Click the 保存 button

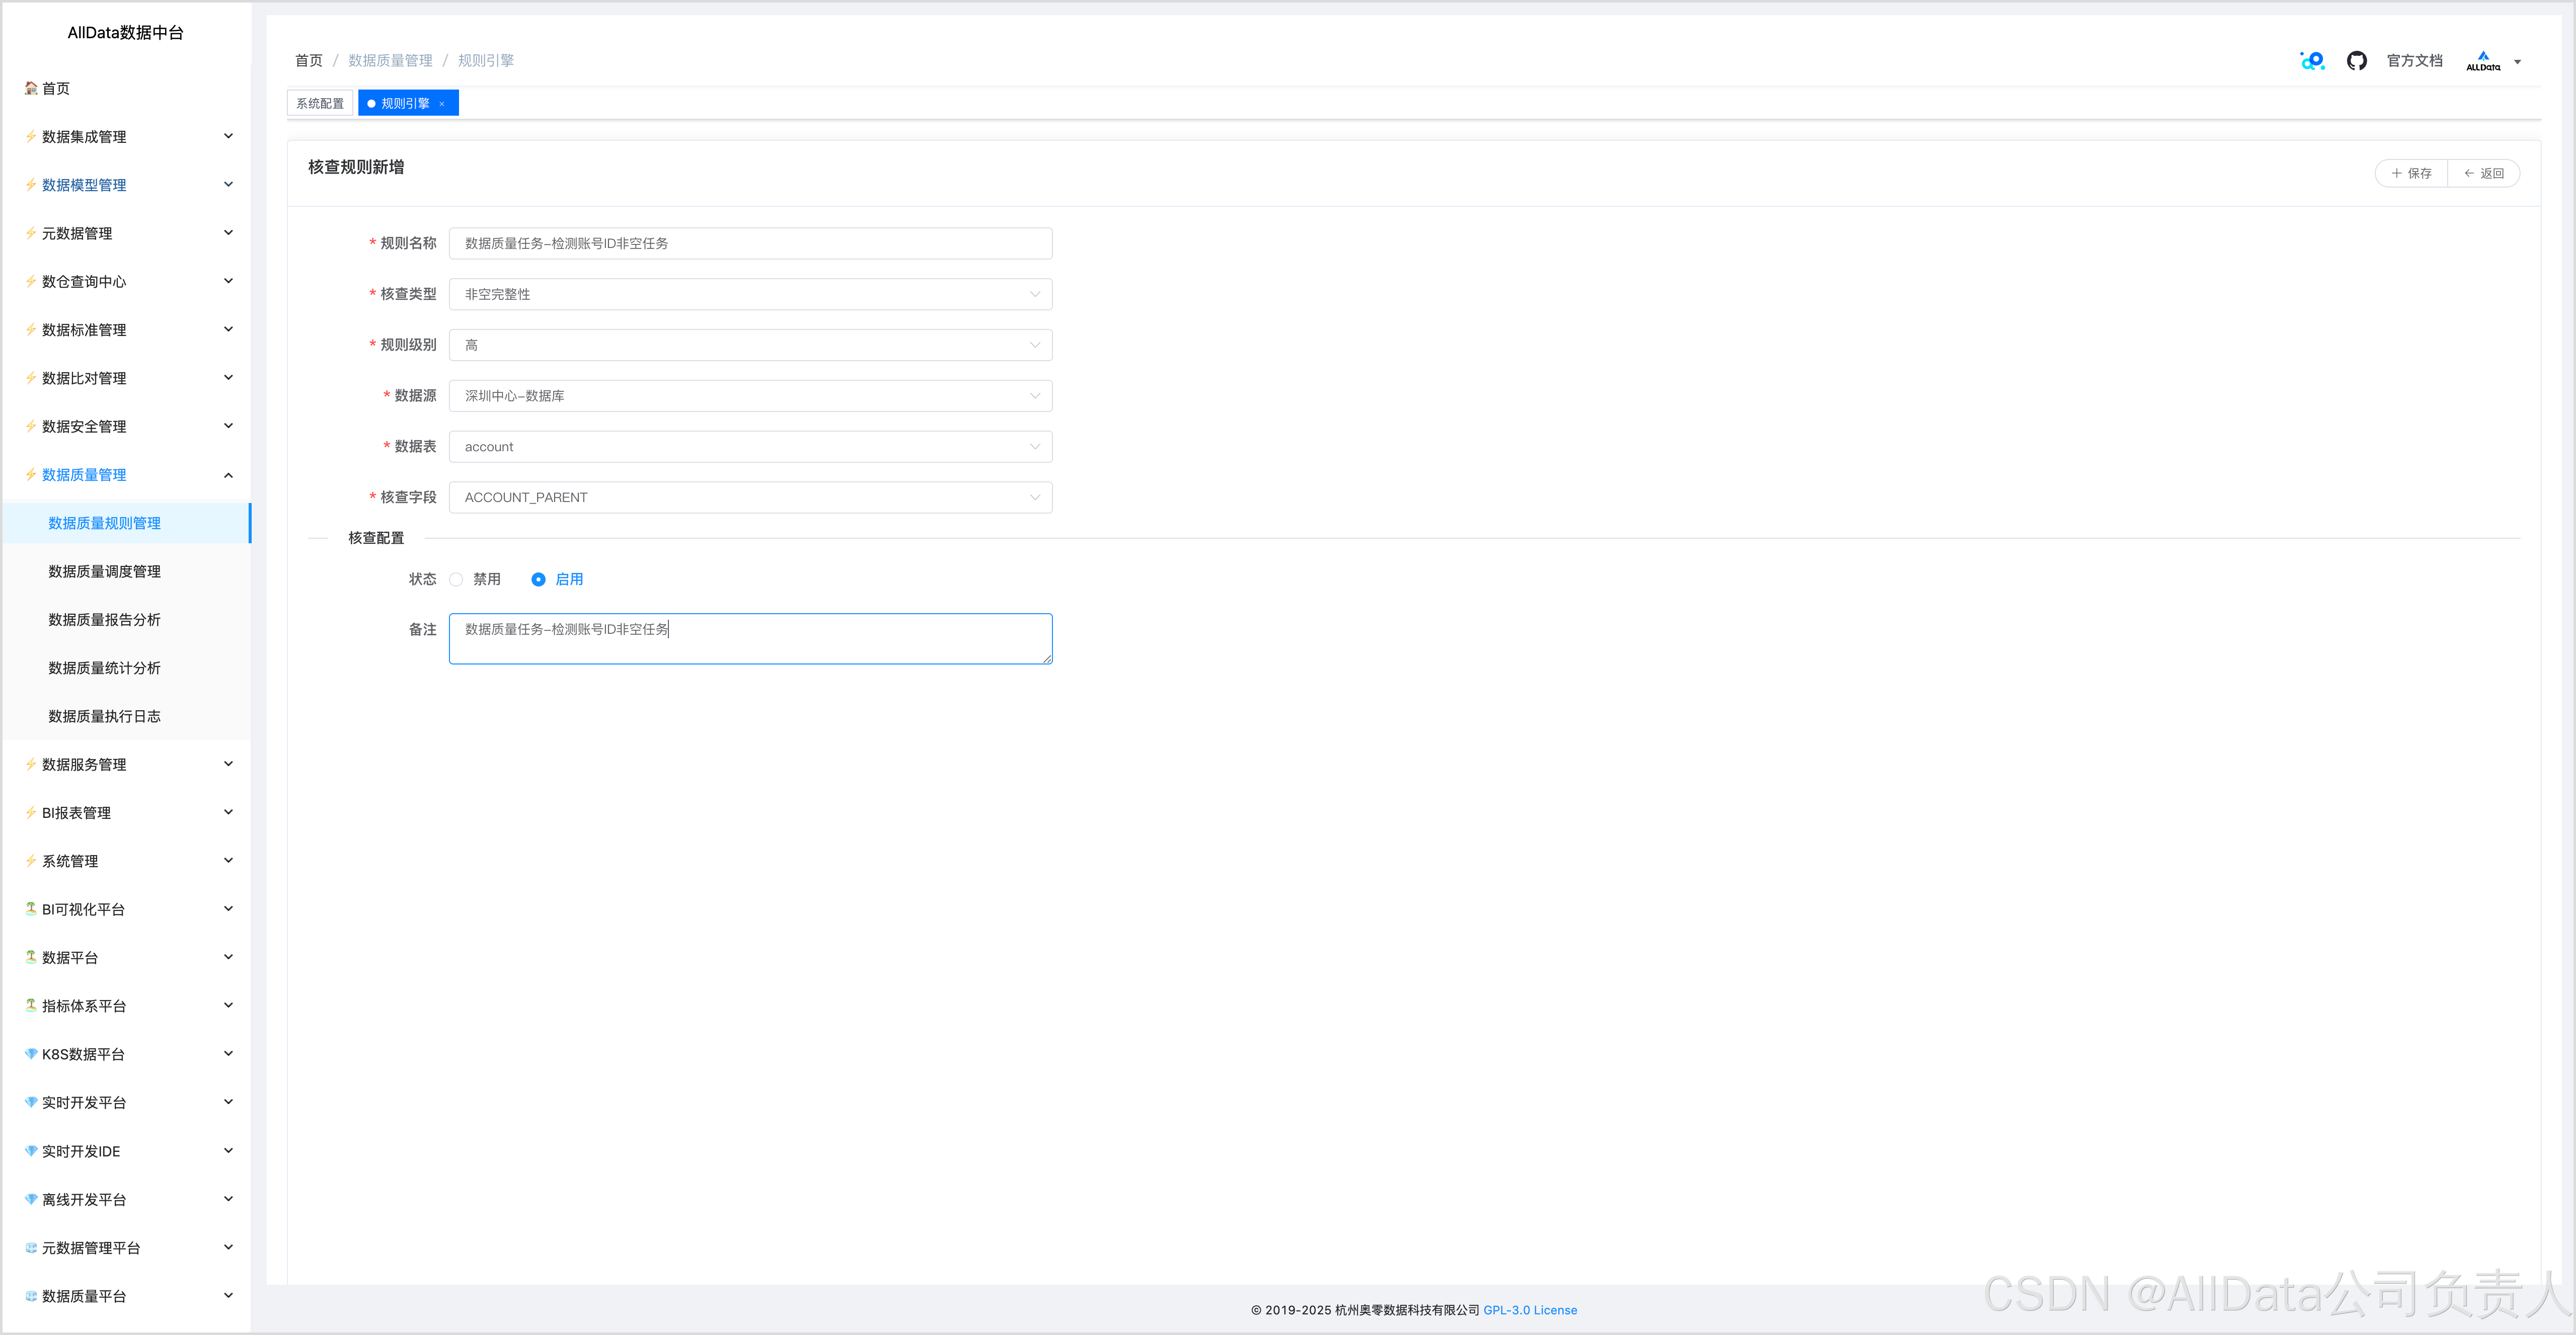[x=2411, y=174]
